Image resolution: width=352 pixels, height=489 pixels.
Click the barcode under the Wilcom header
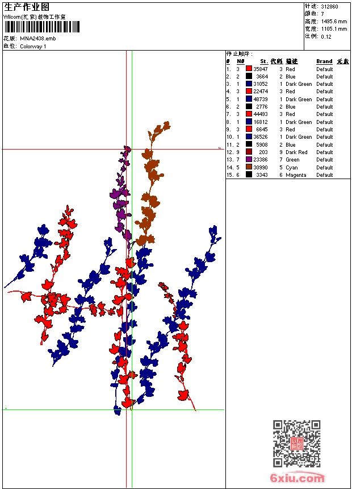pyautogui.click(x=42, y=27)
